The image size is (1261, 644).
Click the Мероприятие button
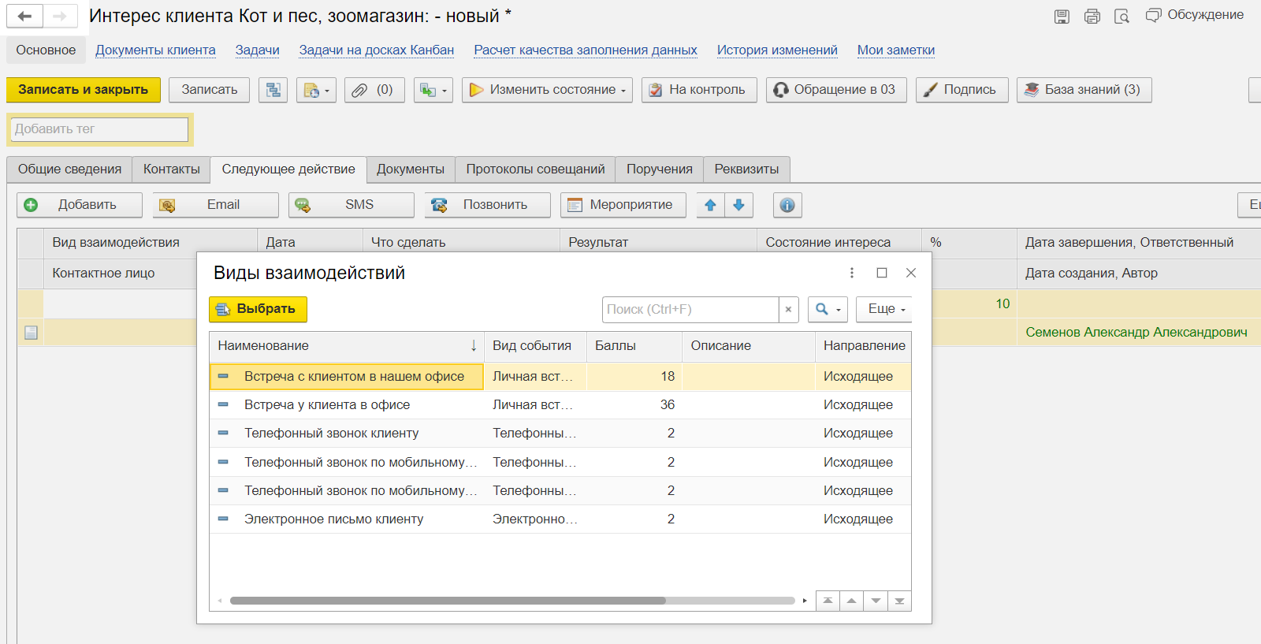(x=623, y=205)
